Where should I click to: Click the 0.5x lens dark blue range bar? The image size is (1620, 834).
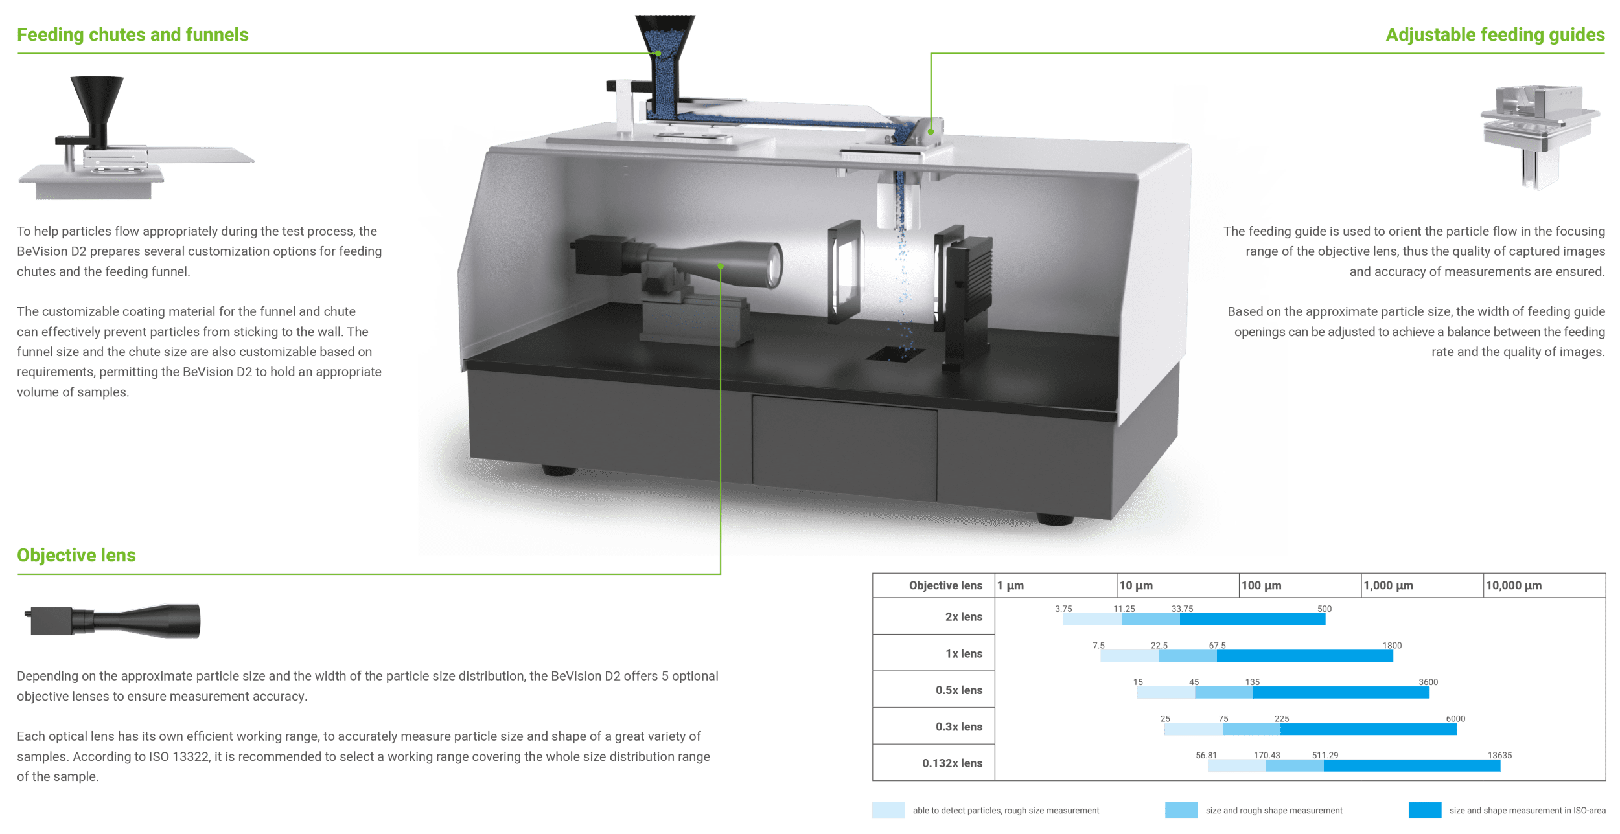click(1341, 692)
